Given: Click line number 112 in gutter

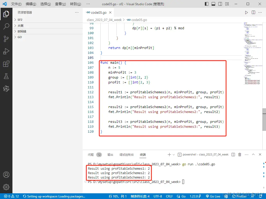Looking at the screenshot, I should tap(90, 92).
